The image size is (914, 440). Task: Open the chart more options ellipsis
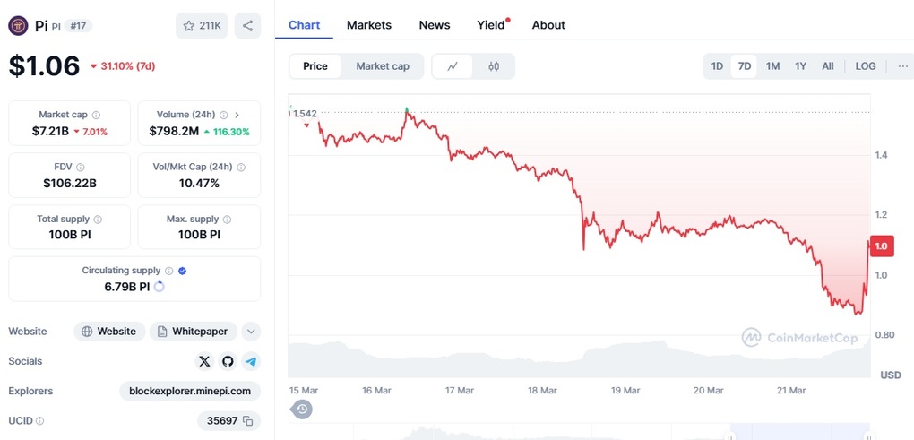point(903,66)
